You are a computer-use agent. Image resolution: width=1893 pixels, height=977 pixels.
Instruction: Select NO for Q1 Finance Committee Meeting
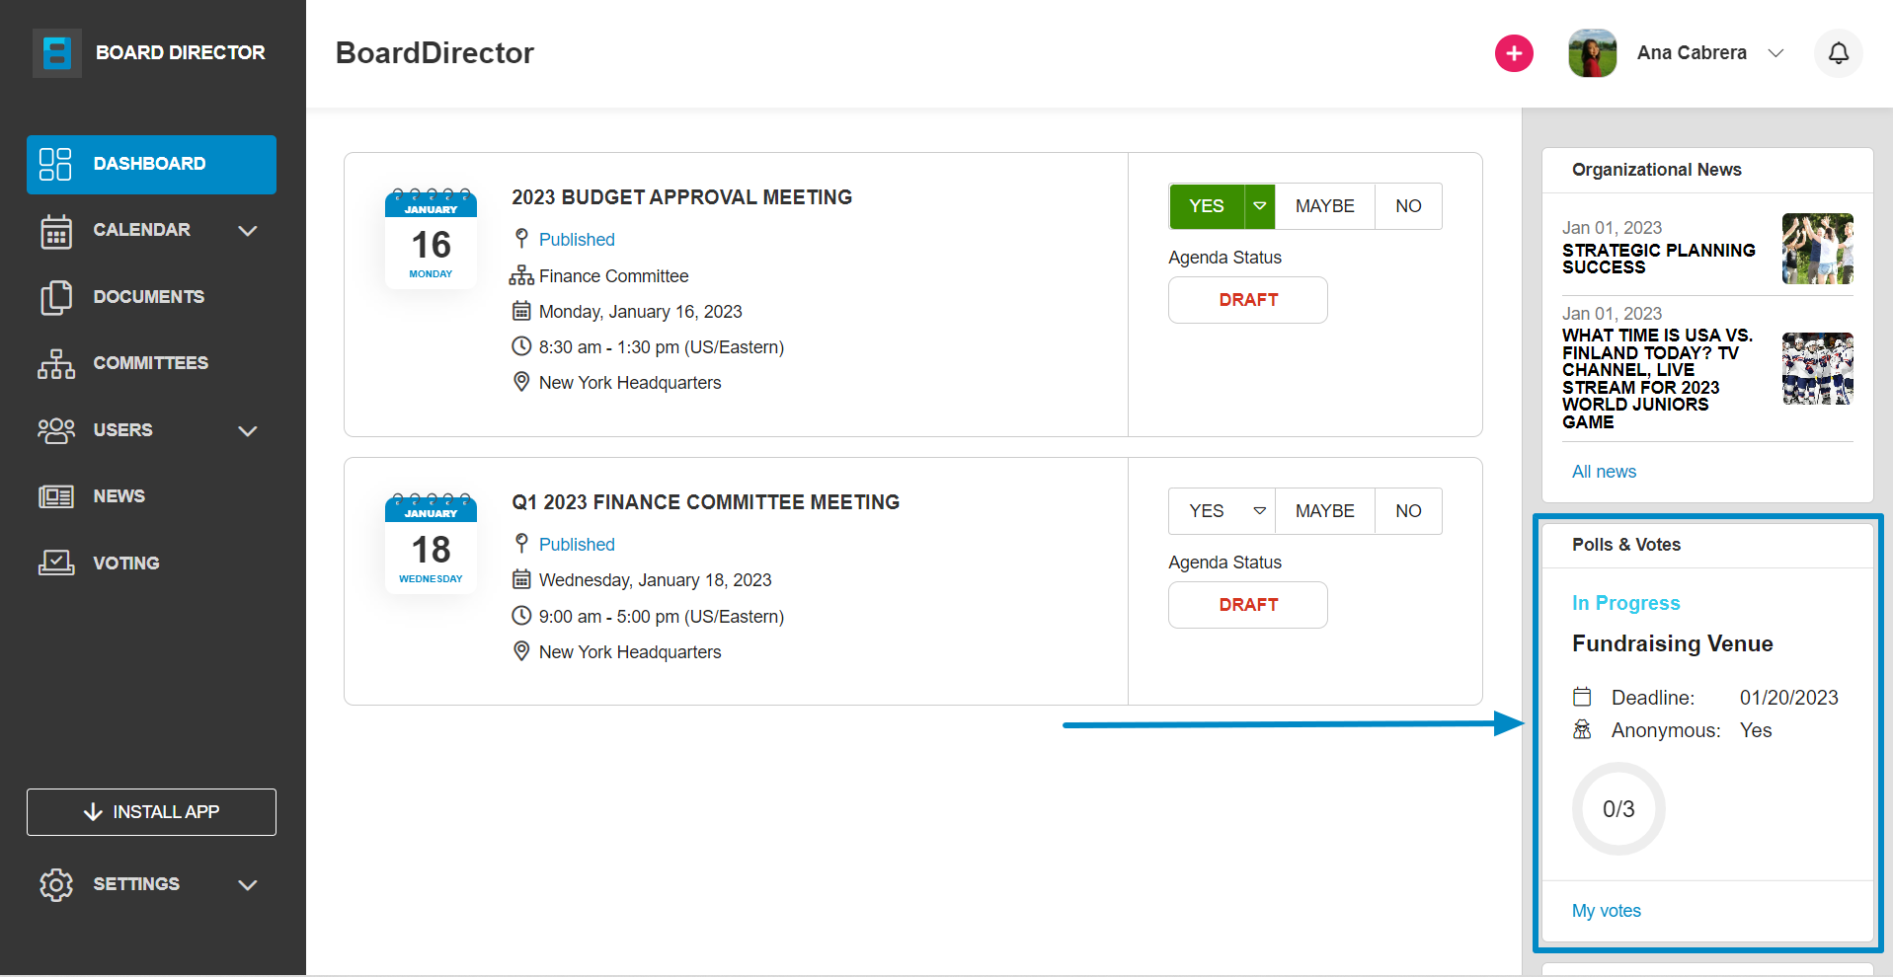pos(1408,511)
